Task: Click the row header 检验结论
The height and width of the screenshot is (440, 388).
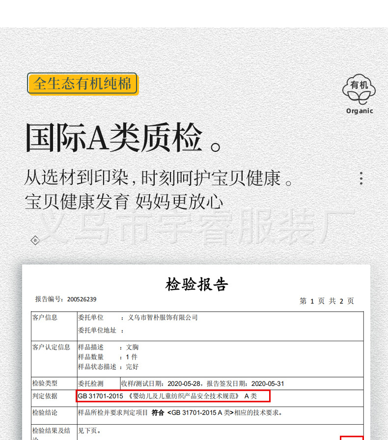Action: point(45,412)
